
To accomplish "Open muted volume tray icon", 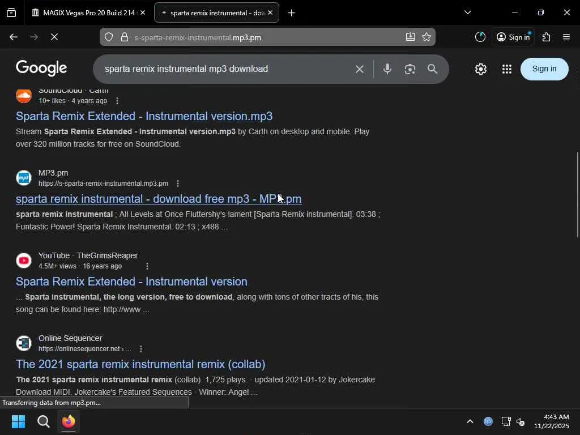I will (x=521, y=421).
